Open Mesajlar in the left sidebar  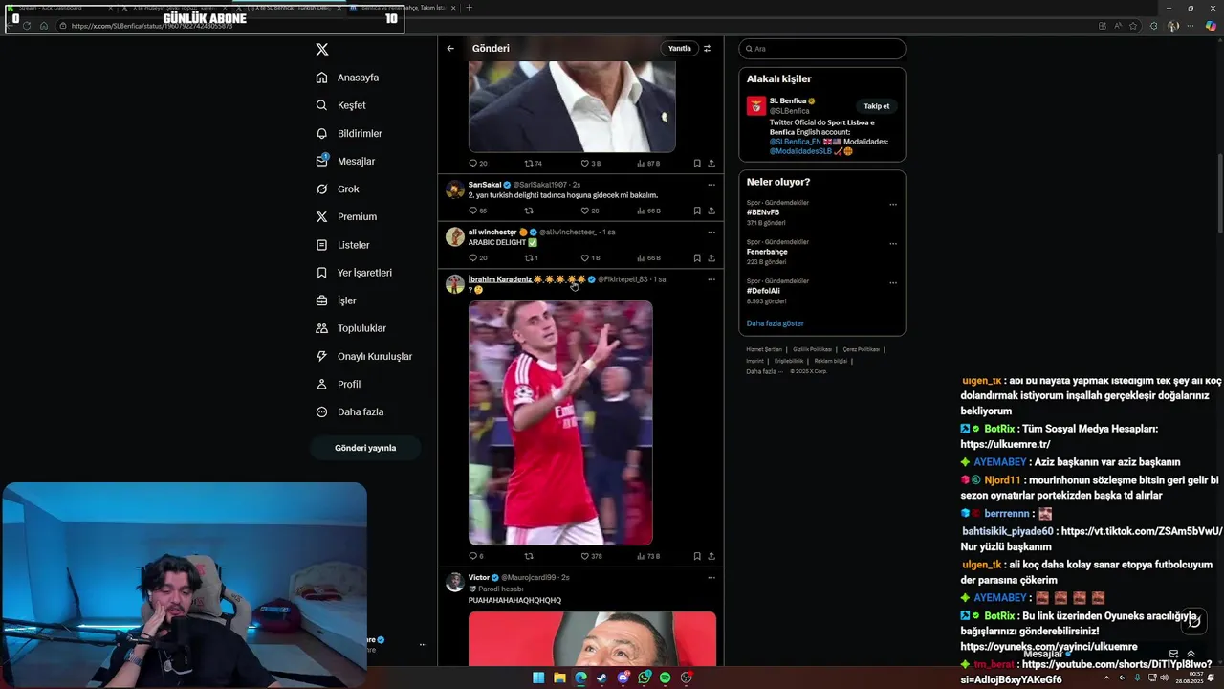(x=345, y=161)
